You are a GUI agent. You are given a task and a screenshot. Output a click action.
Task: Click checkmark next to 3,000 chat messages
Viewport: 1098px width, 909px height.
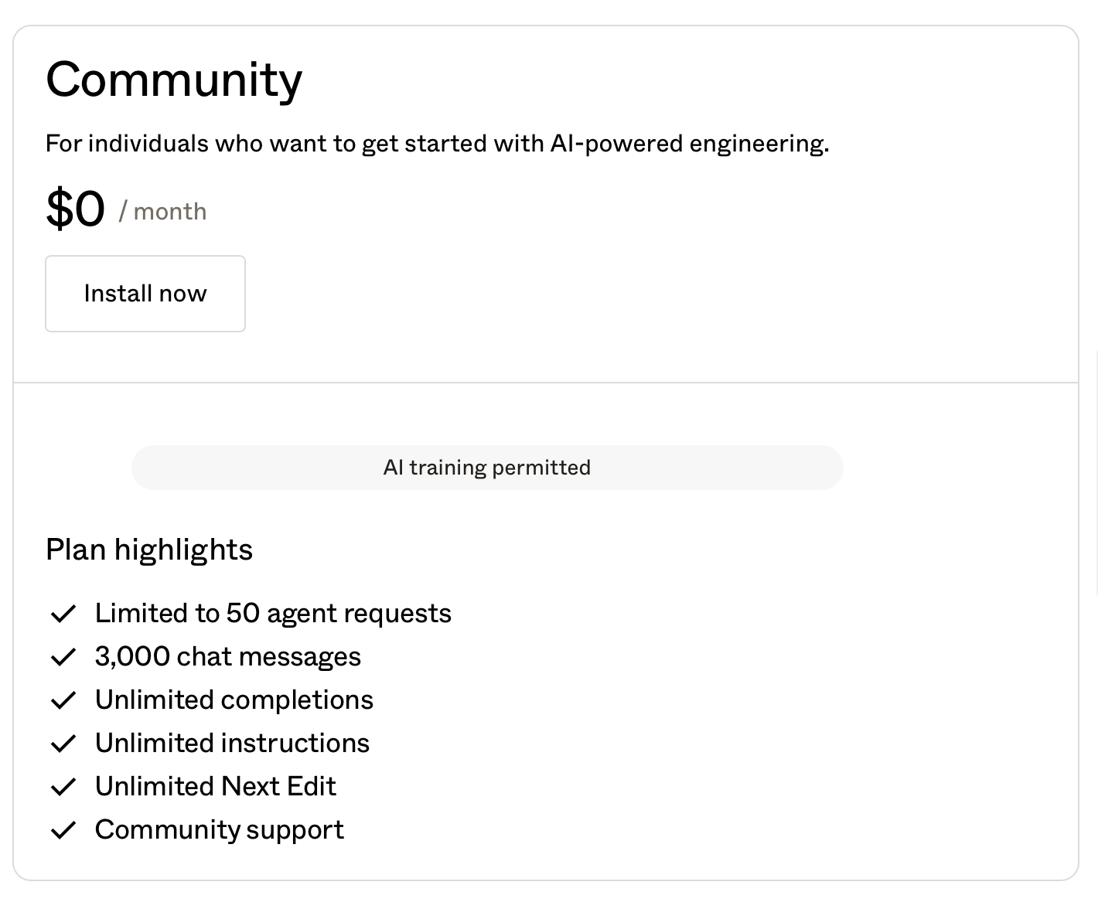(x=63, y=657)
